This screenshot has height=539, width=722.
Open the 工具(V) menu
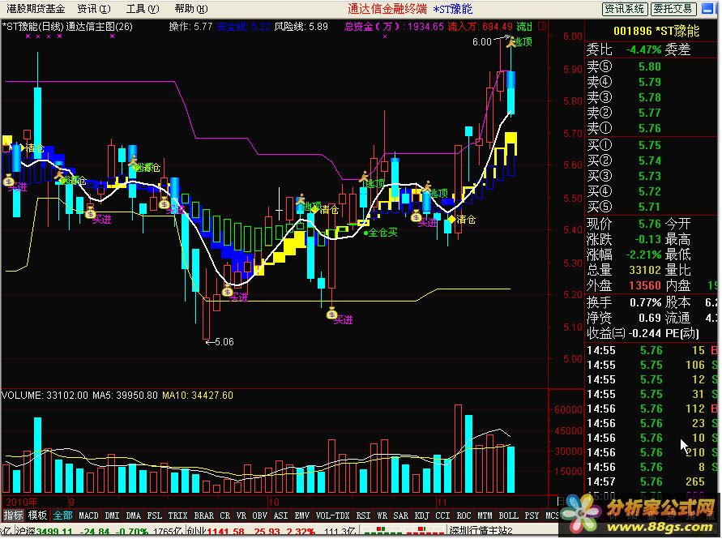click(x=143, y=9)
